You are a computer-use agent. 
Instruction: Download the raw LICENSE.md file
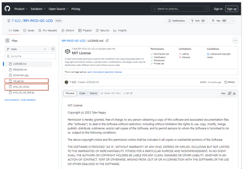click(x=234, y=93)
